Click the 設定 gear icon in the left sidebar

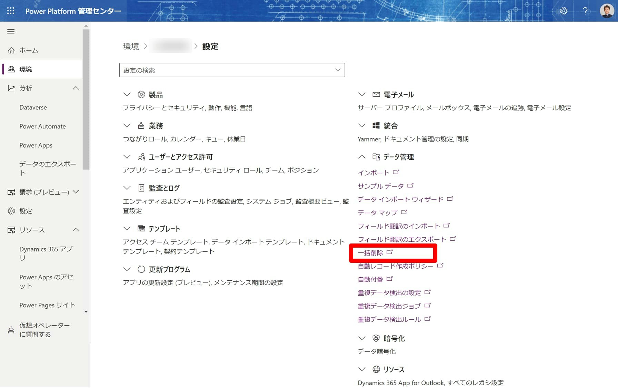coord(11,211)
